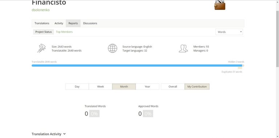Choose the Month period toggle
The image size is (279, 138).
124,86
